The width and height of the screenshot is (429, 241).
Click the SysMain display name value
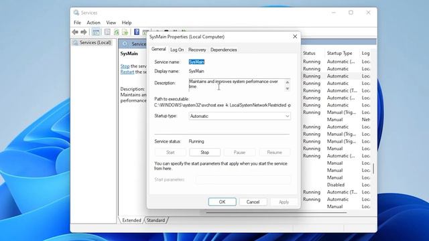[196, 71]
